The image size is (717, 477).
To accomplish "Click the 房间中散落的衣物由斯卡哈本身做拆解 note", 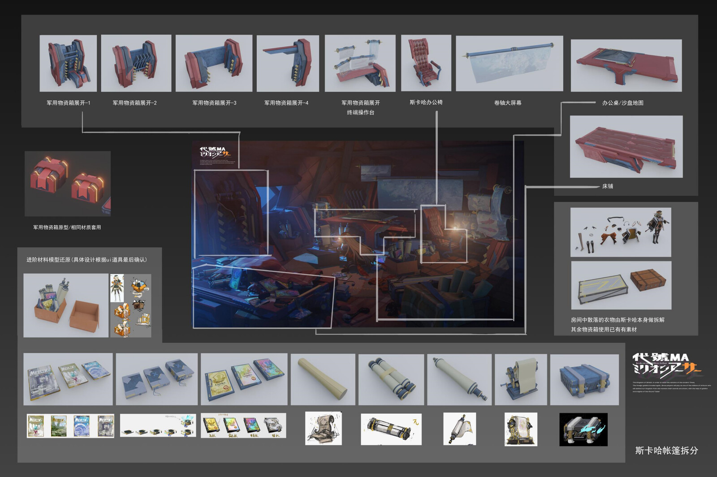I will point(618,320).
